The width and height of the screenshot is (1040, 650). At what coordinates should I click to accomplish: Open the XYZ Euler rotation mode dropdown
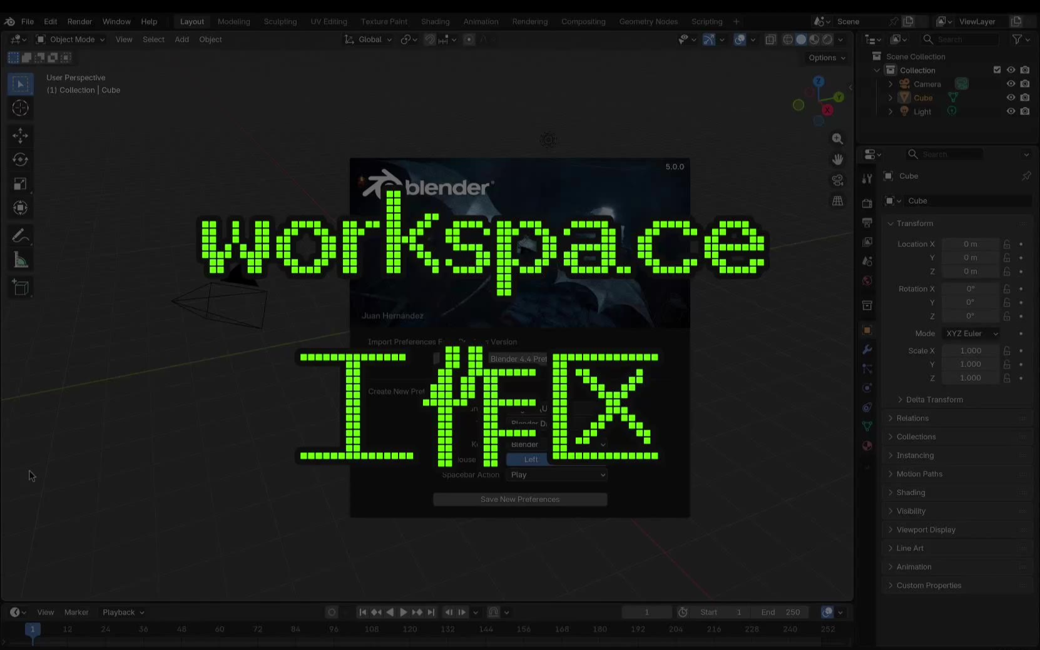(x=972, y=333)
